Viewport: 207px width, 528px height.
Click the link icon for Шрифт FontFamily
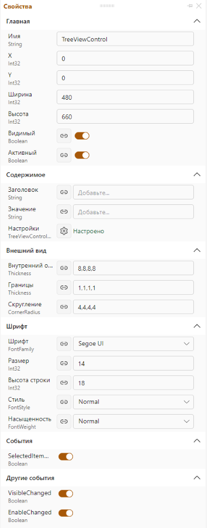click(x=64, y=344)
